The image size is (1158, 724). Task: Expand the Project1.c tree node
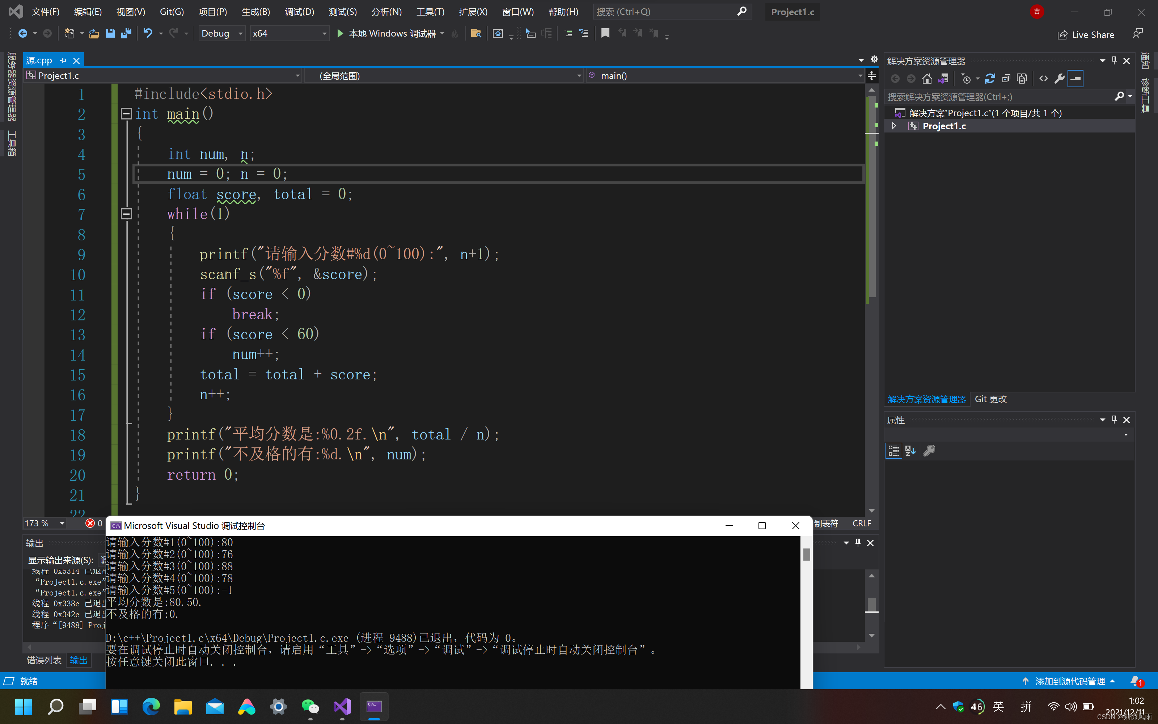click(x=894, y=126)
